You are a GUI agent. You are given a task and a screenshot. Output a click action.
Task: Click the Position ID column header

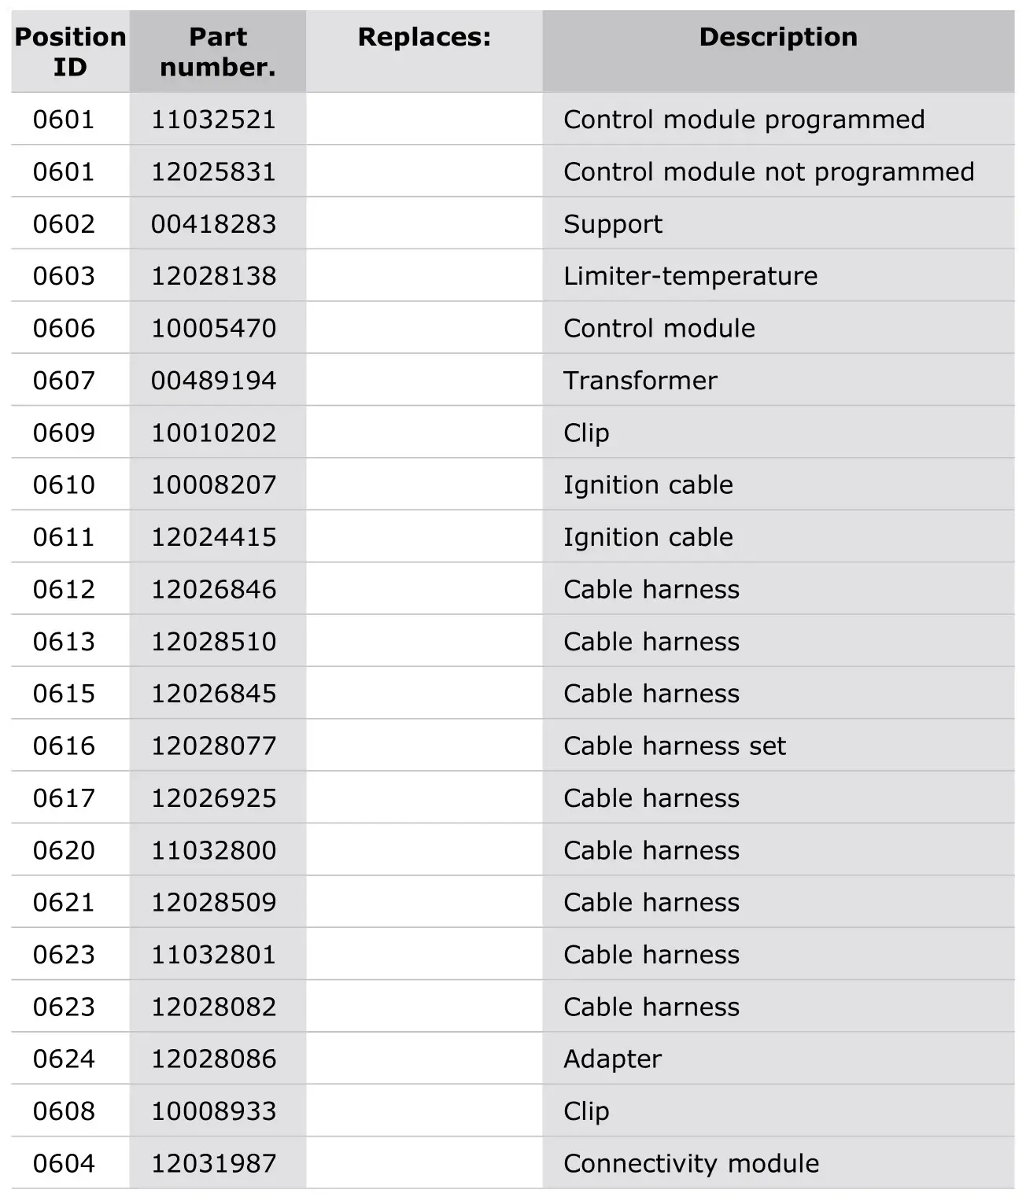click(70, 52)
